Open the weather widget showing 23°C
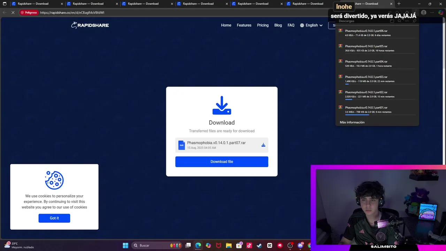Screen dimensions: 446x251 click(x=19, y=245)
